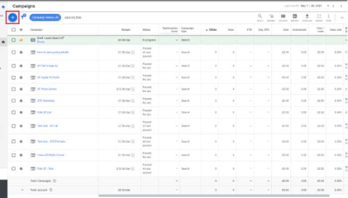Check the How to take great portraits checkbox
The image size is (348, 198).
tap(13, 52)
